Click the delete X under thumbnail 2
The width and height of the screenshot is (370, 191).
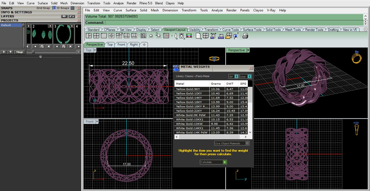[49, 46]
